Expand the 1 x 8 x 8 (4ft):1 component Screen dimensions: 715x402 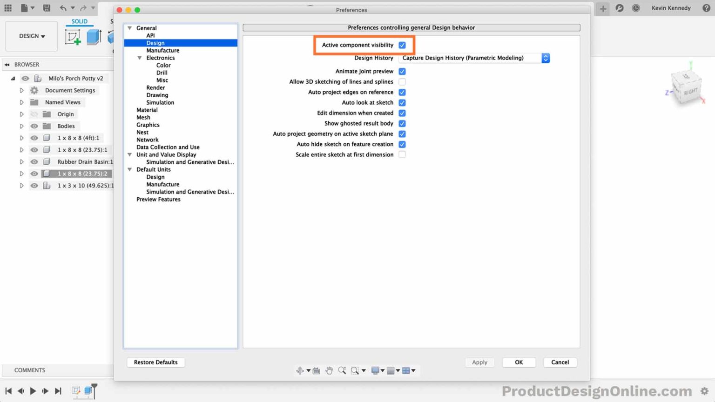(21, 138)
